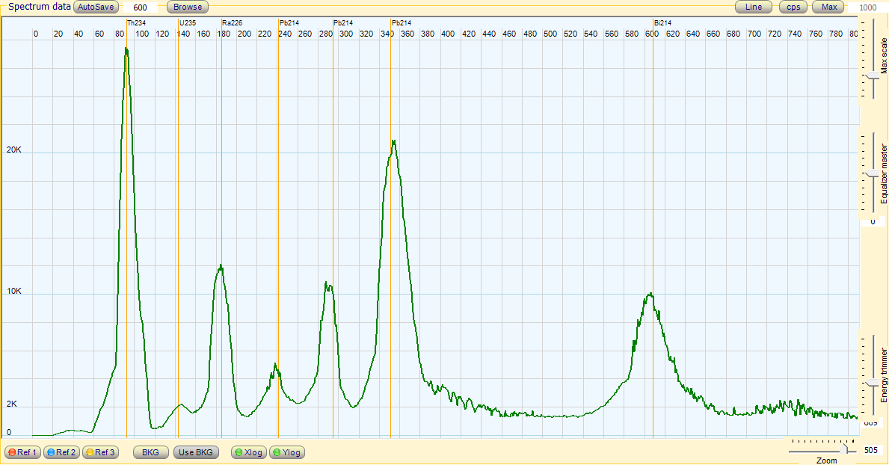Select Ref 2 blue reference spectrum
Viewport: 889px width, 465px height.
tap(61, 452)
